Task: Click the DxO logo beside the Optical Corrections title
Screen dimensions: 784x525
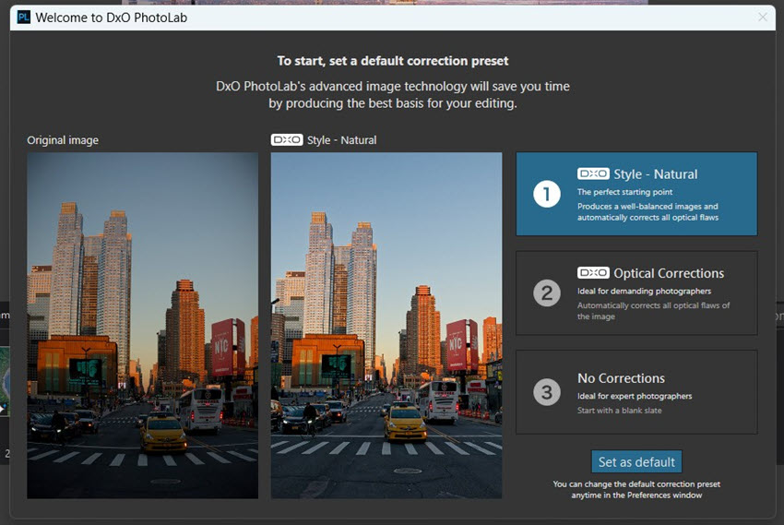Action: (x=593, y=272)
